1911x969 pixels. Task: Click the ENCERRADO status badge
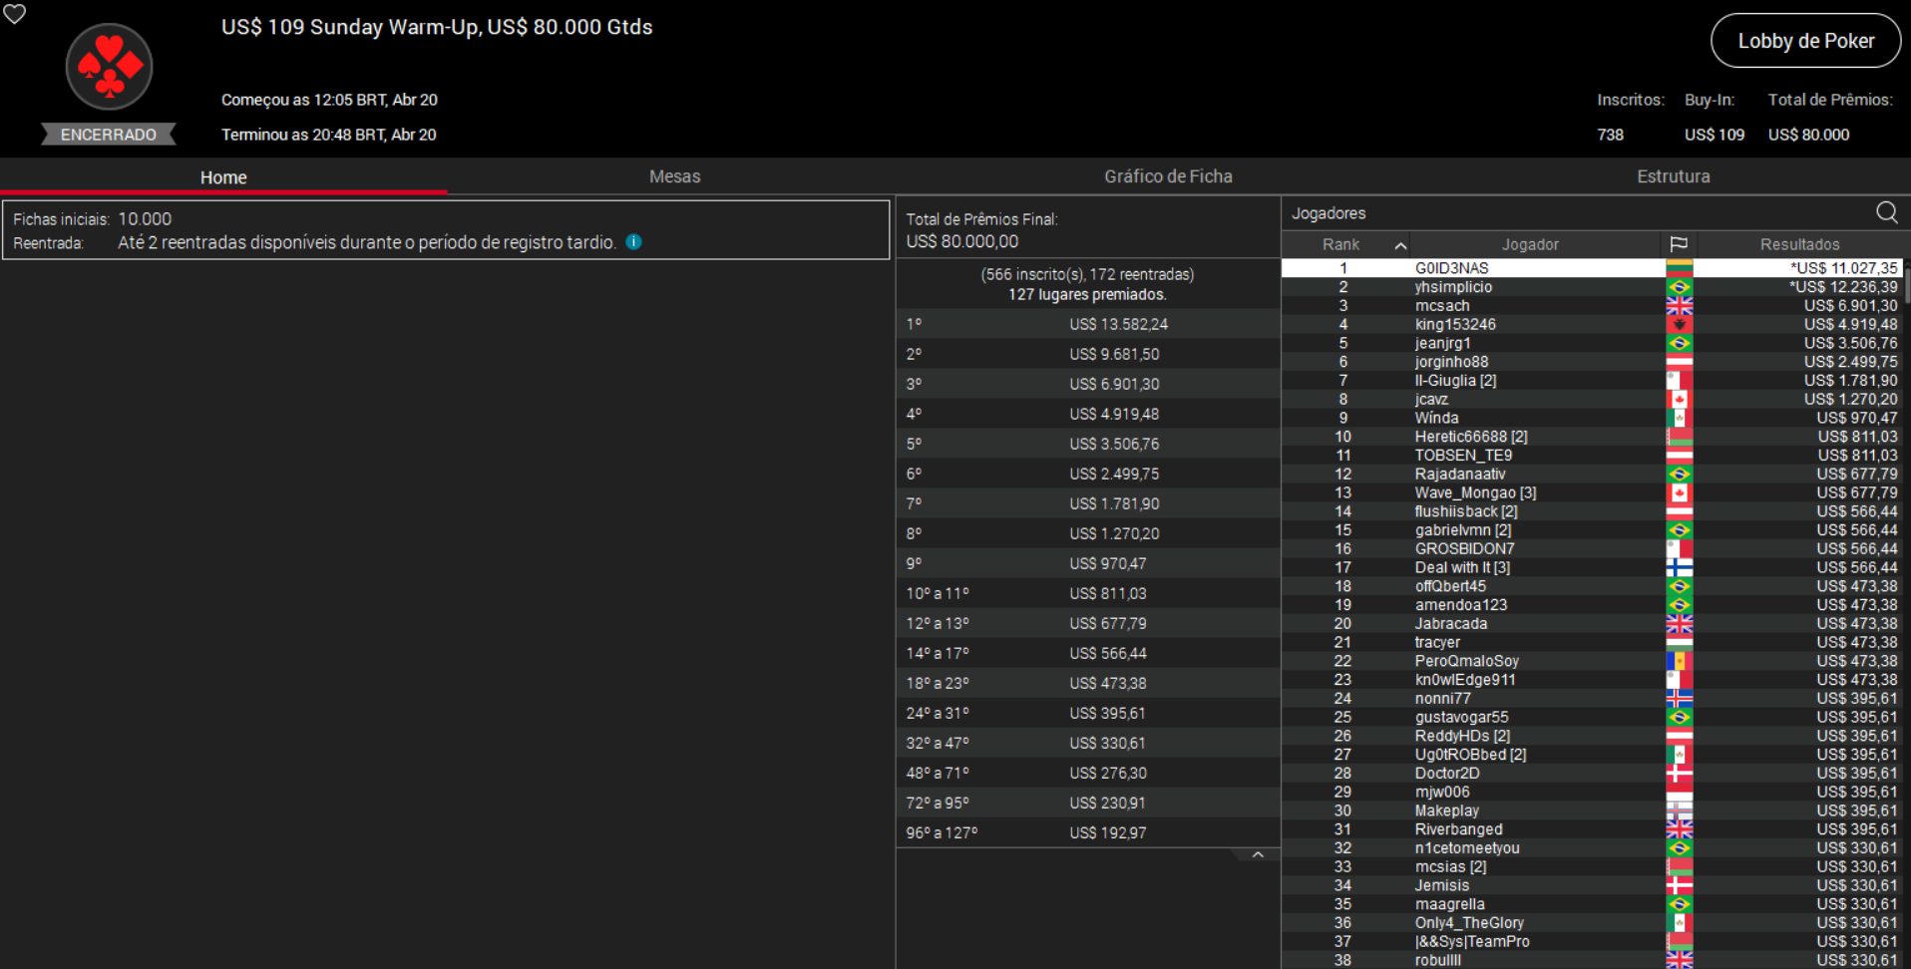pyautogui.click(x=109, y=135)
